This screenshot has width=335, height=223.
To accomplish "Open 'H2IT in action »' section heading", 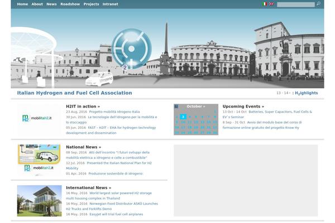I will (x=83, y=106).
